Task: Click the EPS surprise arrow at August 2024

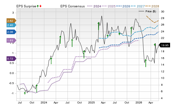Action: point(72,43)
